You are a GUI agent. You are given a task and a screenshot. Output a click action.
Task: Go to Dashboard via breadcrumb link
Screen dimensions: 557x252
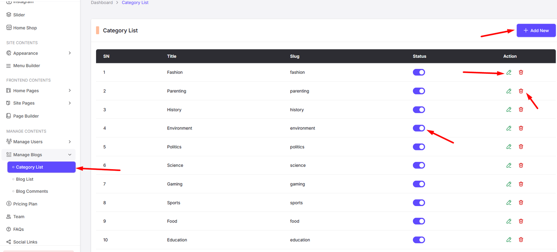pos(102,3)
